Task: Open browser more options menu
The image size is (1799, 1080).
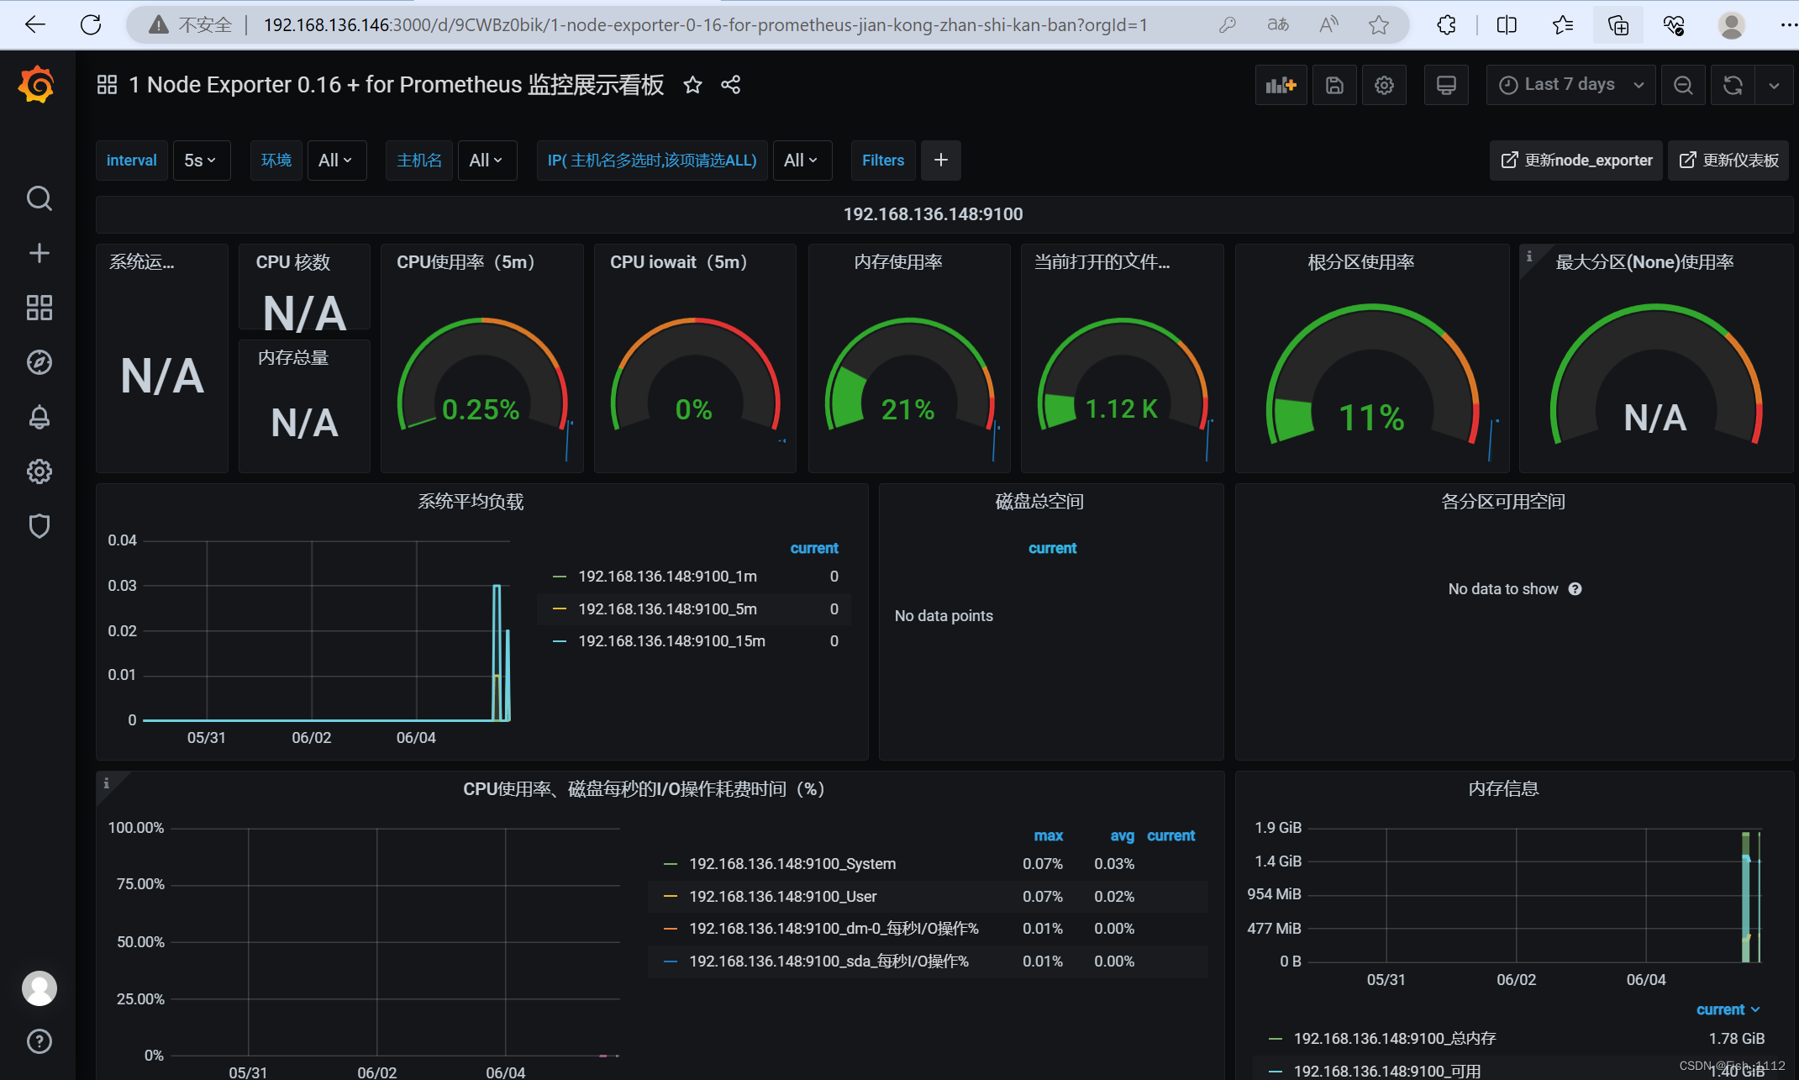Action: coord(1787,24)
